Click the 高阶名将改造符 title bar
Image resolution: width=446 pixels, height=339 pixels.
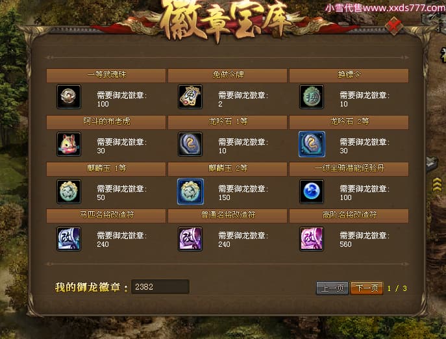(349, 216)
